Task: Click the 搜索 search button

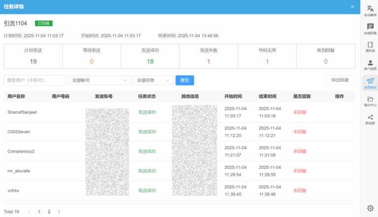Action: pos(185,80)
